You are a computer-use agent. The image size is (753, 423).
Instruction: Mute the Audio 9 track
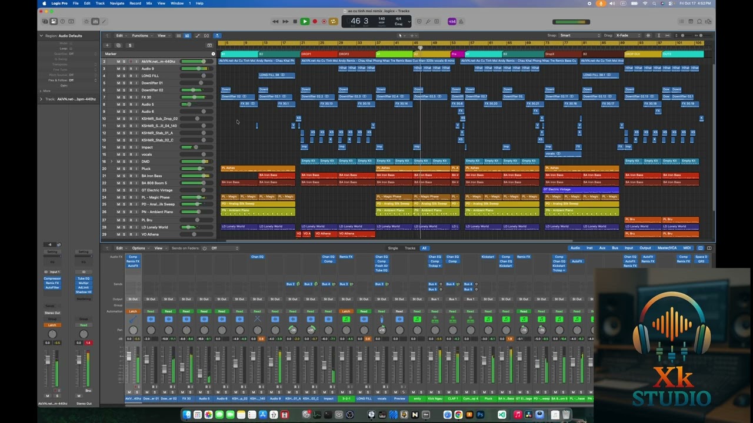tap(118, 69)
